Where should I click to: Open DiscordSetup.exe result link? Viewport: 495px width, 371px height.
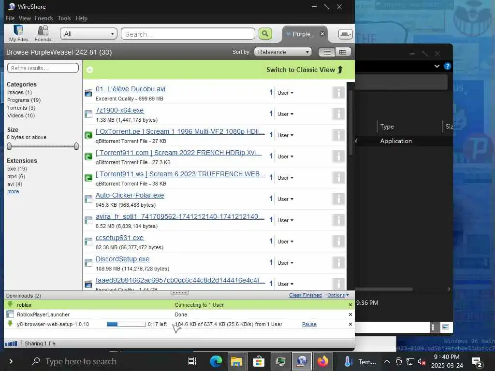[x=122, y=259]
